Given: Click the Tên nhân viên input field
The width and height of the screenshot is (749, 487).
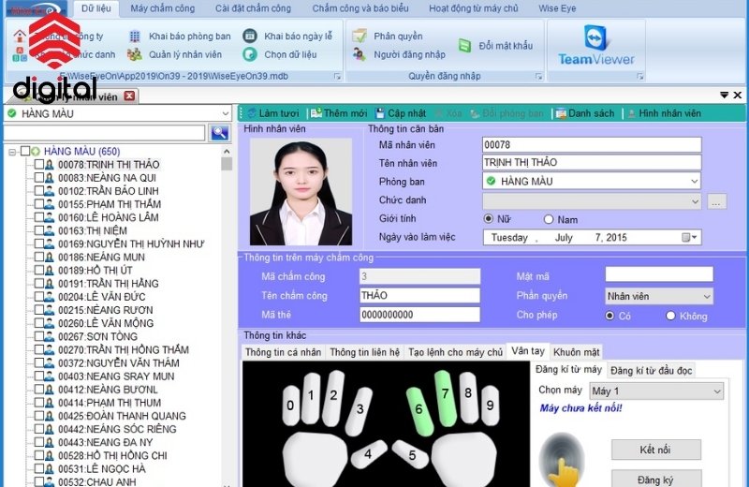Looking at the screenshot, I should pyautogui.click(x=591, y=163).
